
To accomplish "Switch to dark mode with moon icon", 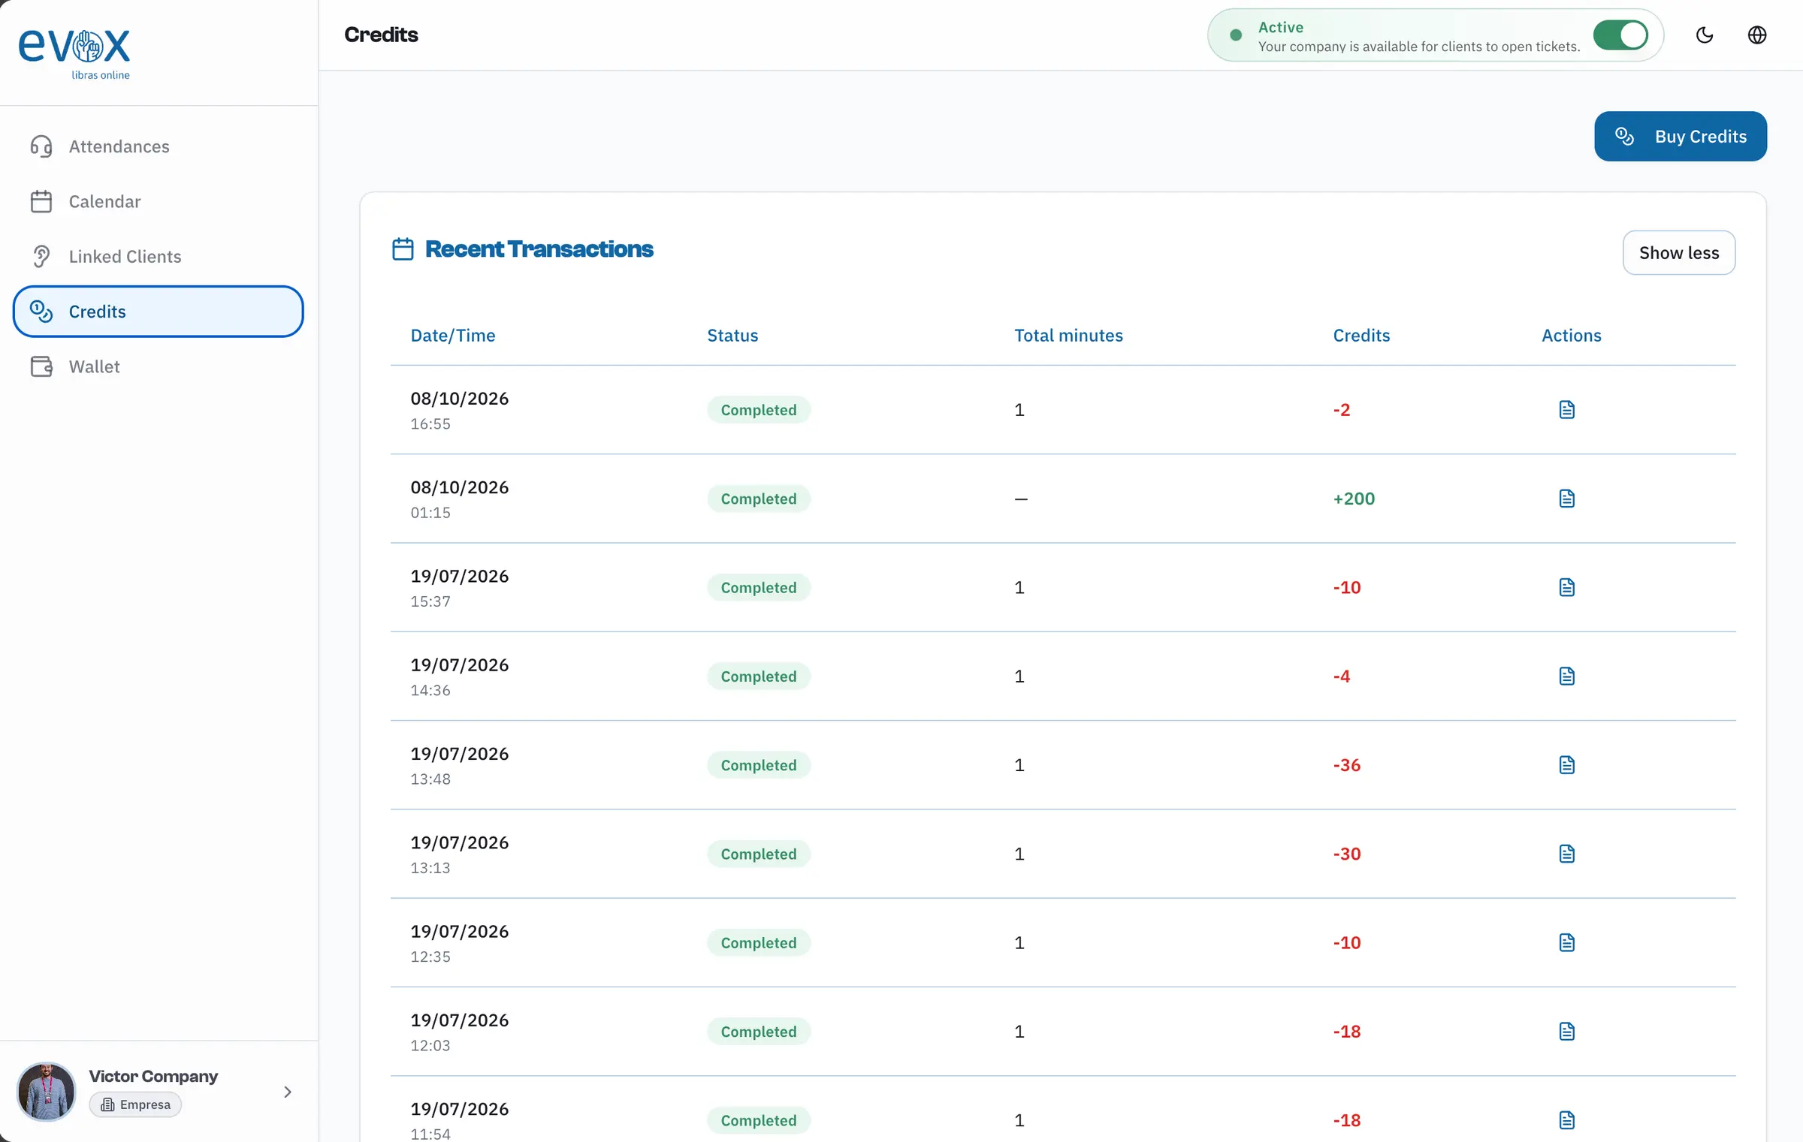I will [x=1705, y=35].
